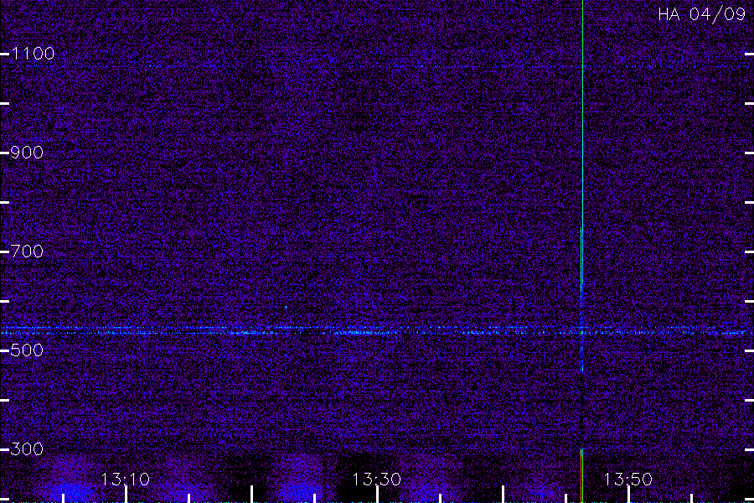The width and height of the screenshot is (754, 503).
Task: Click the bright dot above the horizontal band
Action: click(x=287, y=307)
